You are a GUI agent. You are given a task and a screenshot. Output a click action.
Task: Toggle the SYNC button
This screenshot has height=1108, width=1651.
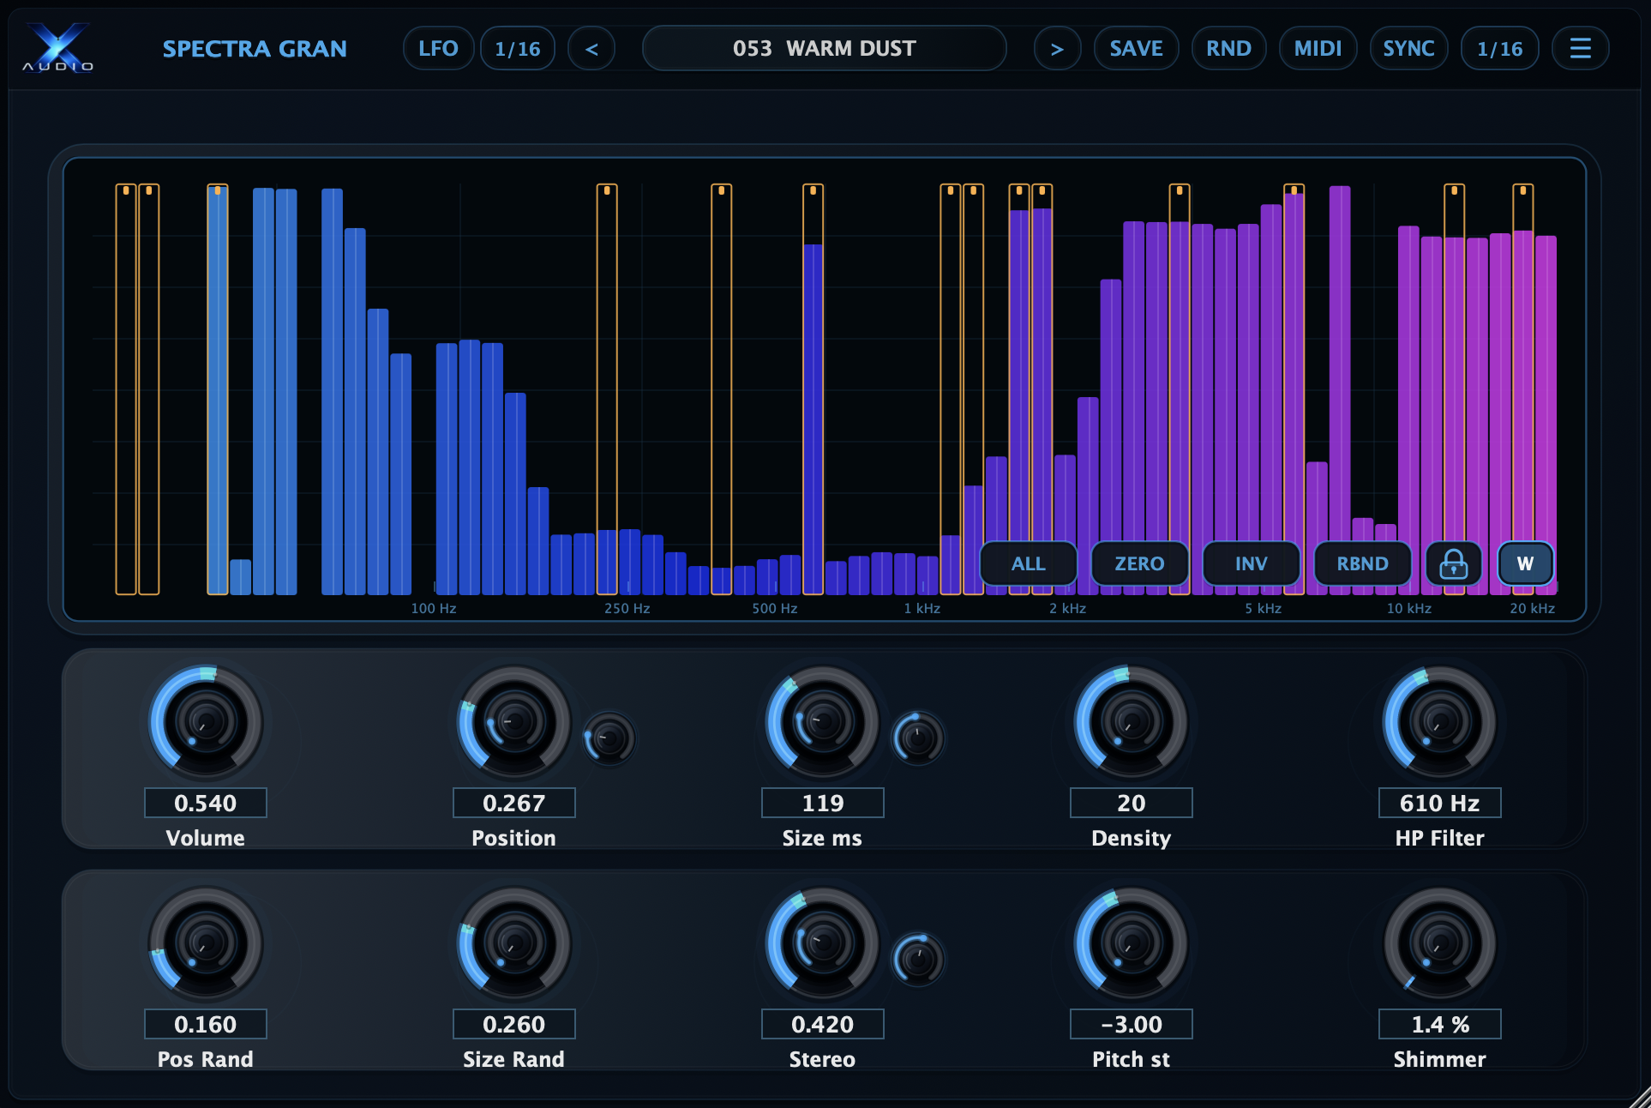(1408, 48)
